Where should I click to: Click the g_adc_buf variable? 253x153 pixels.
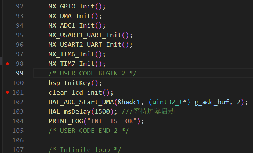pyautogui.click(x=211, y=102)
